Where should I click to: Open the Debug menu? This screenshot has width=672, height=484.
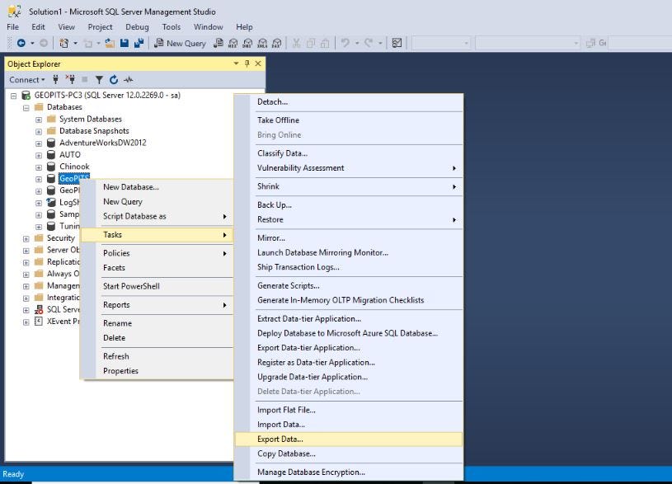(x=137, y=26)
